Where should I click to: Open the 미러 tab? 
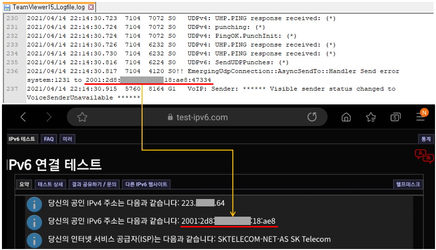click(x=67, y=139)
